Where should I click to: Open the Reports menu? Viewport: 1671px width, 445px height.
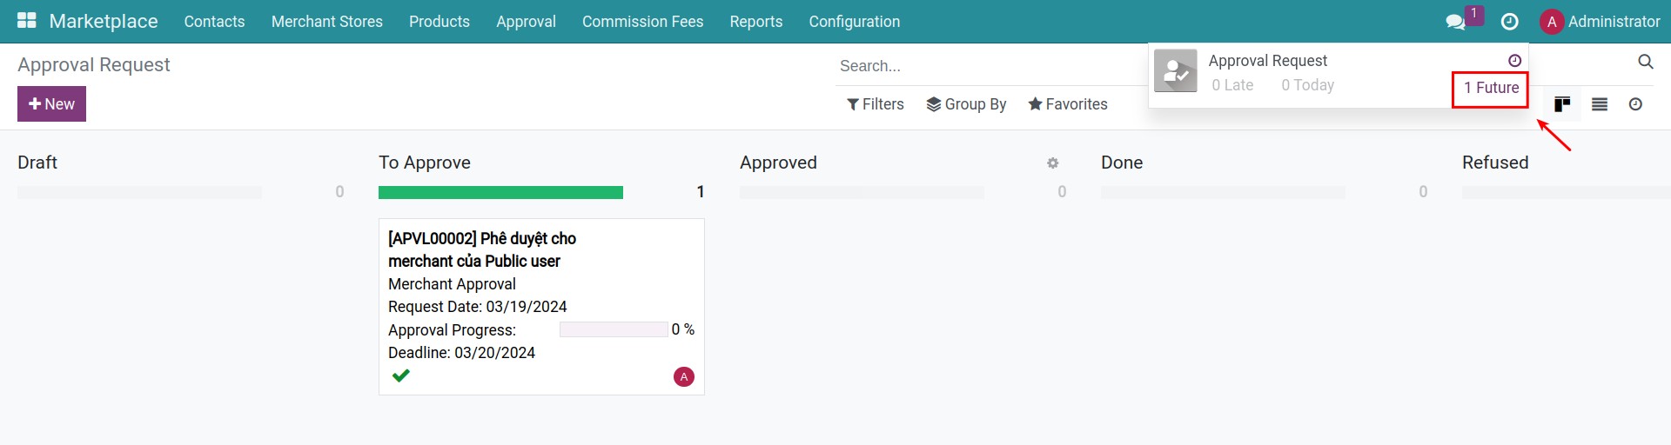pos(756,22)
